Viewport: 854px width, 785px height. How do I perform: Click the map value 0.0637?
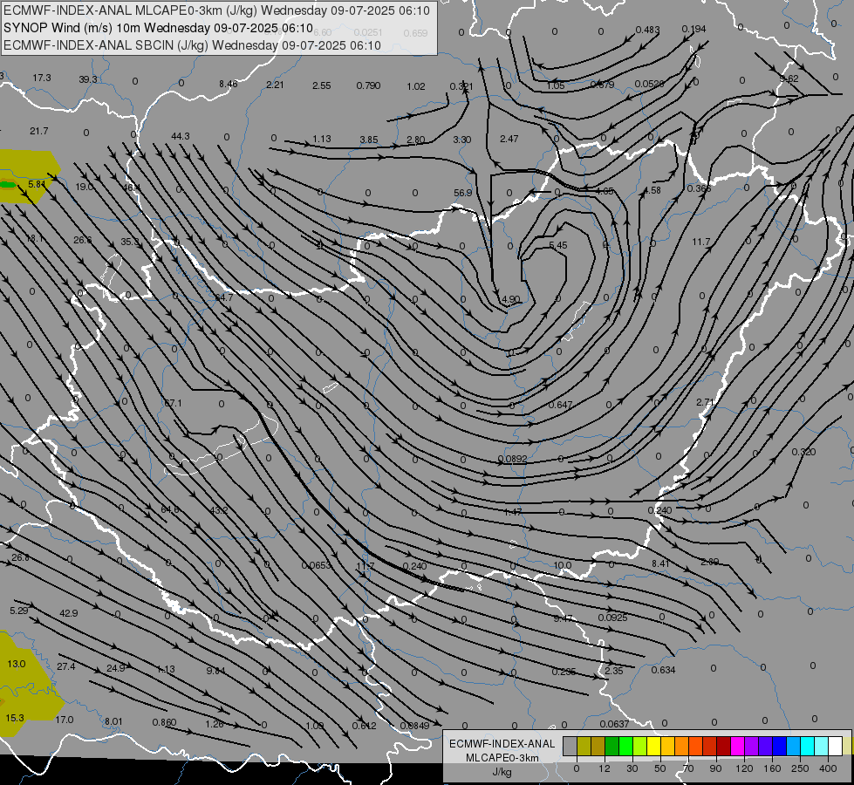[x=614, y=724]
